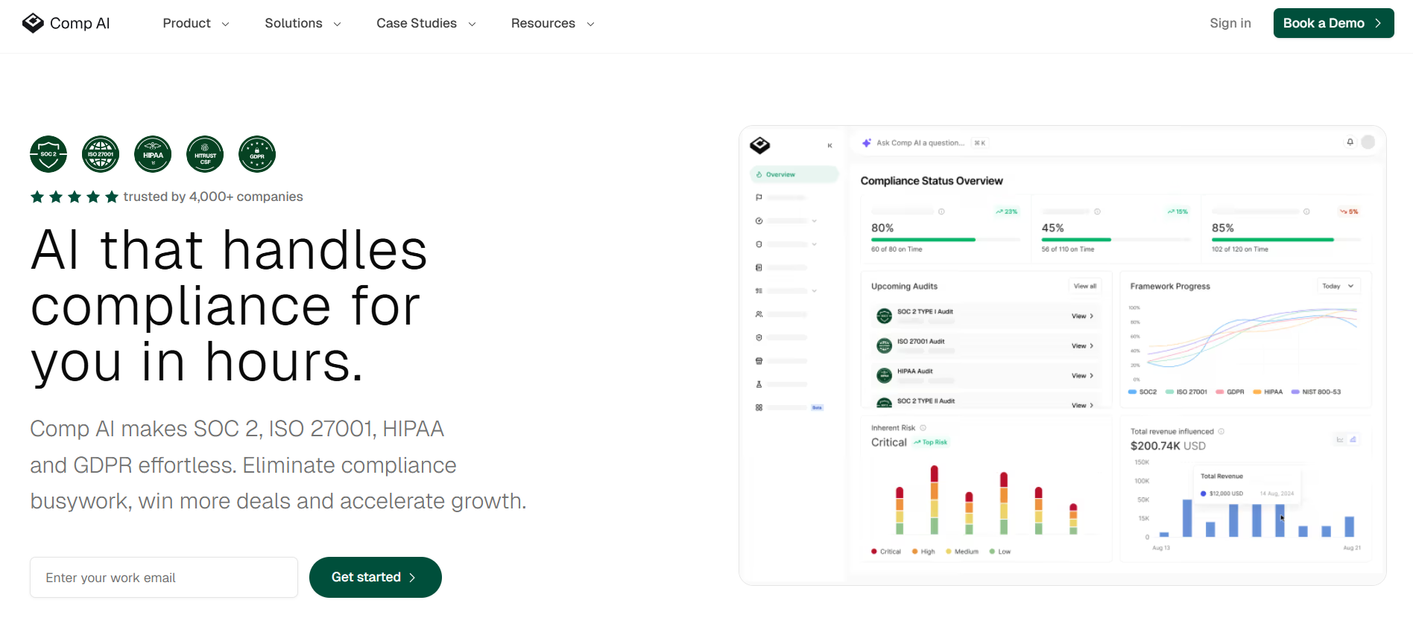Image resolution: width=1413 pixels, height=638 pixels.
Task: Click the people icon in the dashboard sidebar
Action: [759, 314]
